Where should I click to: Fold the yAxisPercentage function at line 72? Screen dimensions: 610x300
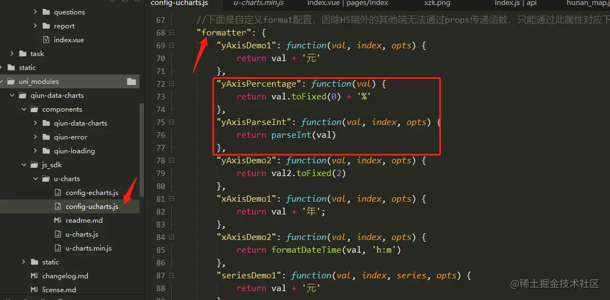(172, 84)
